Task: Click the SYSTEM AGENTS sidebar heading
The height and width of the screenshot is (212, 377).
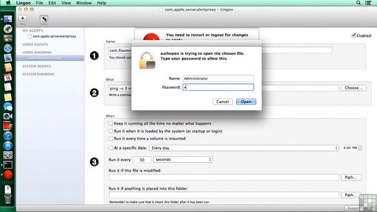Action: pyautogui.click(x=37, y=66)
